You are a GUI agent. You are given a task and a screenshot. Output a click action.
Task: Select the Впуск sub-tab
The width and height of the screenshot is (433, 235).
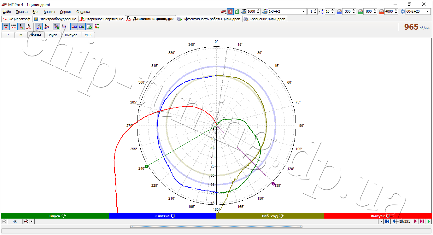coord(52,35)
